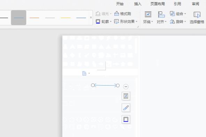Click the floating shape outline button
The image size is (206, 137).
coord(126,119)
